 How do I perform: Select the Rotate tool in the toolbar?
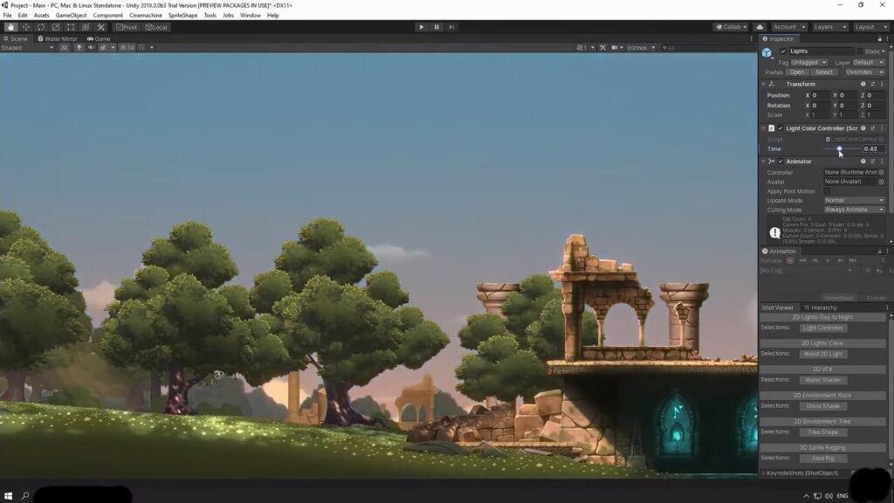[x=40, y=27]
